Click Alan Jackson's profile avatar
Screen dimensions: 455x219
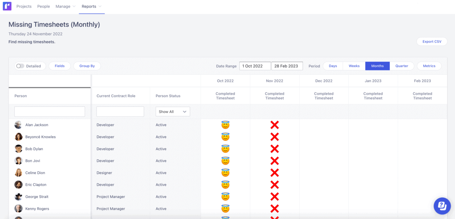point(18,124)
